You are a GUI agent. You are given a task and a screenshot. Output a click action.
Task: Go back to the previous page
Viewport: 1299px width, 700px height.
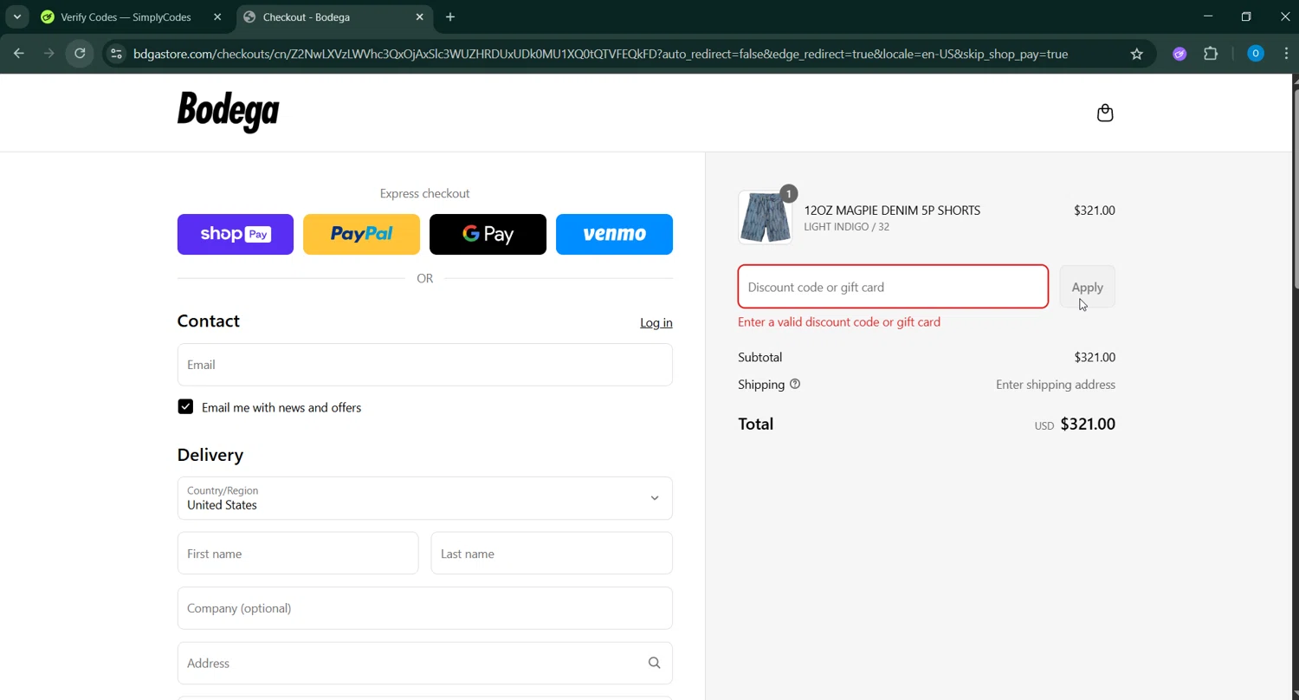click(19, 54)
